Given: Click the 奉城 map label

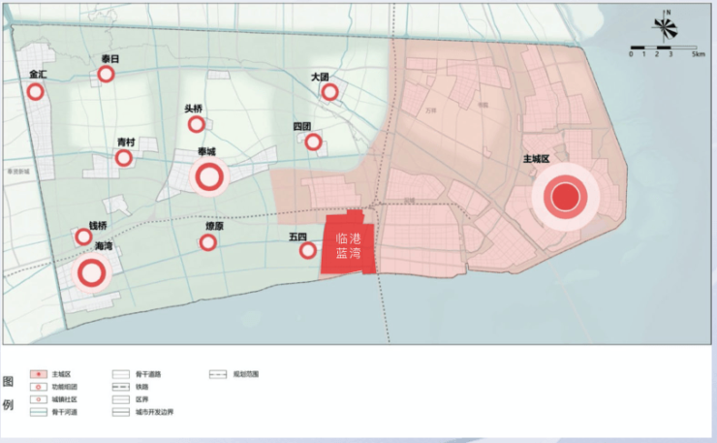Looking at the screenshot, I should tap(206, 151).
